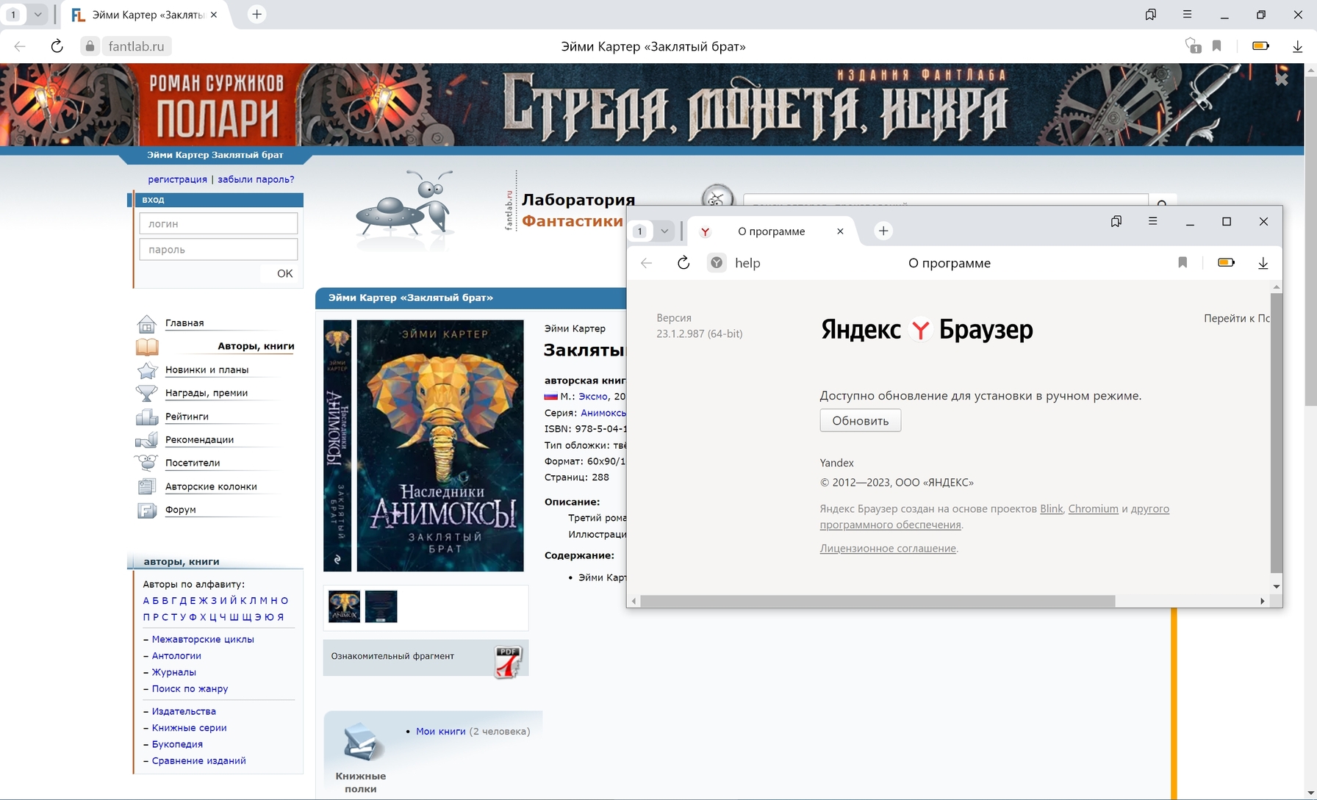The width and height of the screenshot is (1317, 800).
Task: Open Посетители menu item
Action: click(193, 463)
